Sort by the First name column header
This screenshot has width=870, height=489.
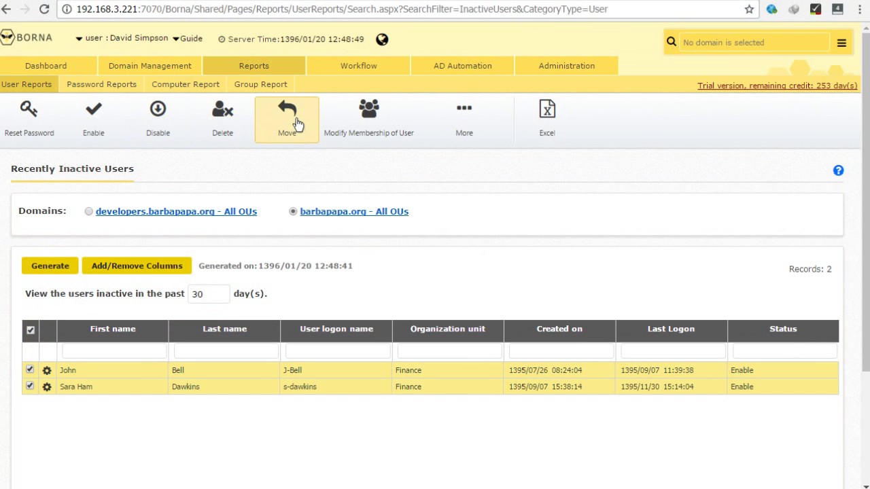[113, 329]
